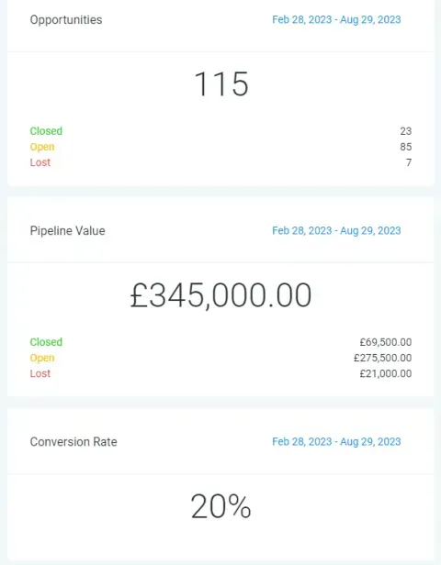Select the Open label under Pipeline Value
The height and width of the screenshot is (565, 441).
coord(42,358)
